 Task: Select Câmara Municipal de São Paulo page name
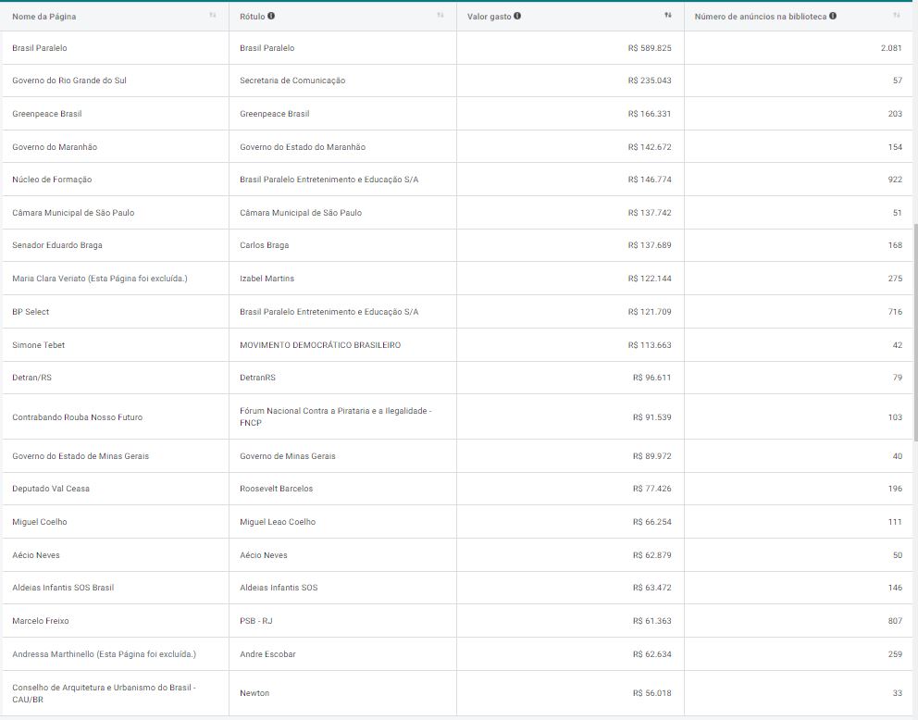[x=73, y=213]
